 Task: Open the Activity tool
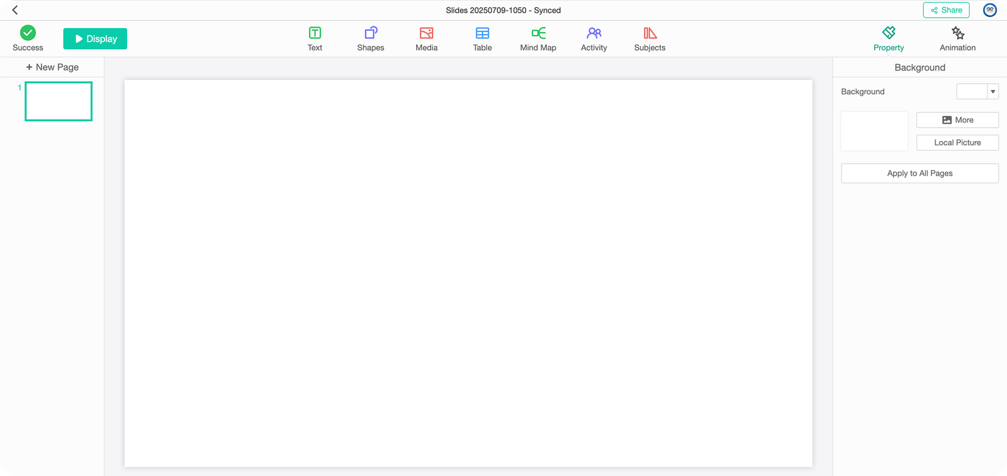click(x=594, y=38)
